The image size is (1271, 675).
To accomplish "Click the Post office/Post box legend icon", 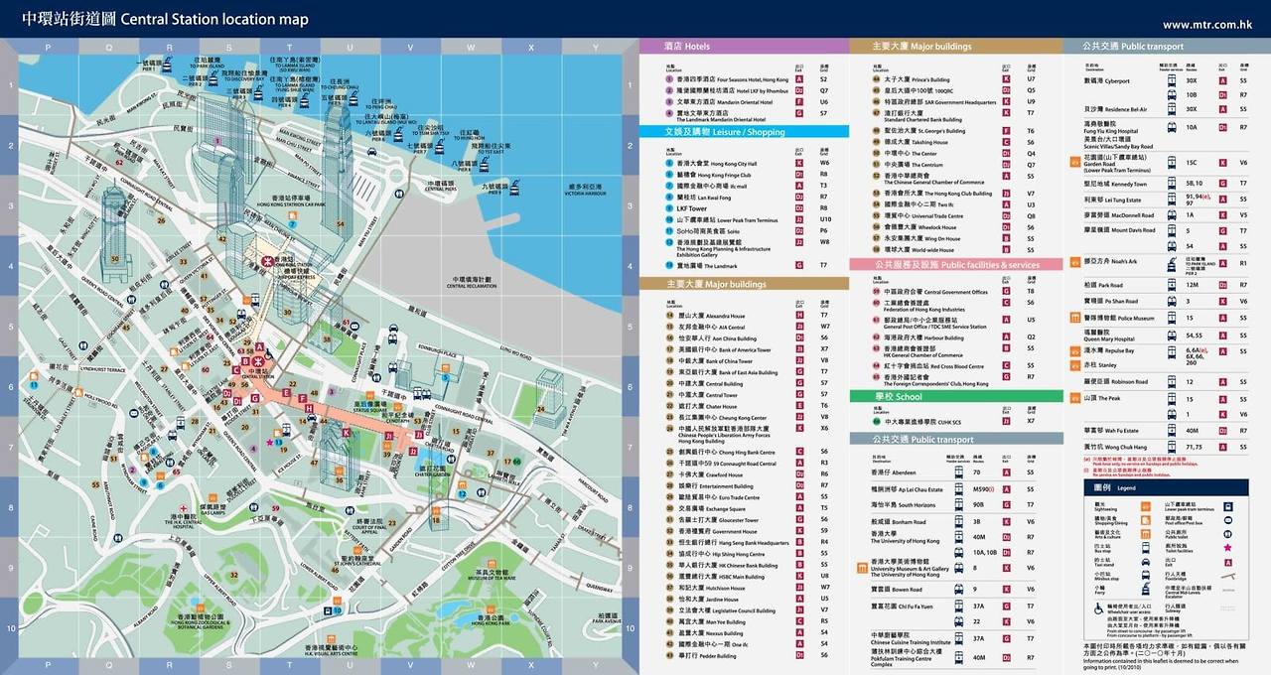I will (1227, 520).
